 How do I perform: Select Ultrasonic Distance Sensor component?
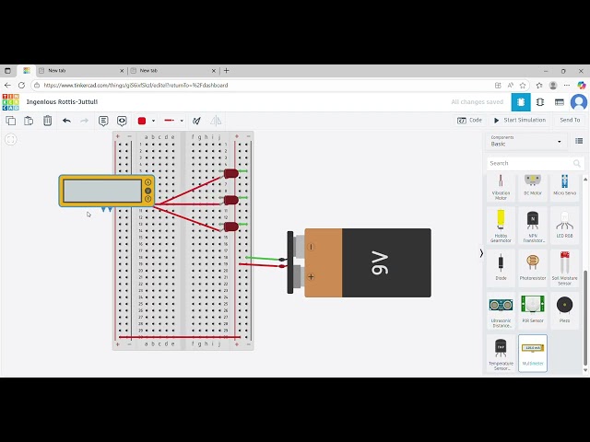tap(501, 311)
